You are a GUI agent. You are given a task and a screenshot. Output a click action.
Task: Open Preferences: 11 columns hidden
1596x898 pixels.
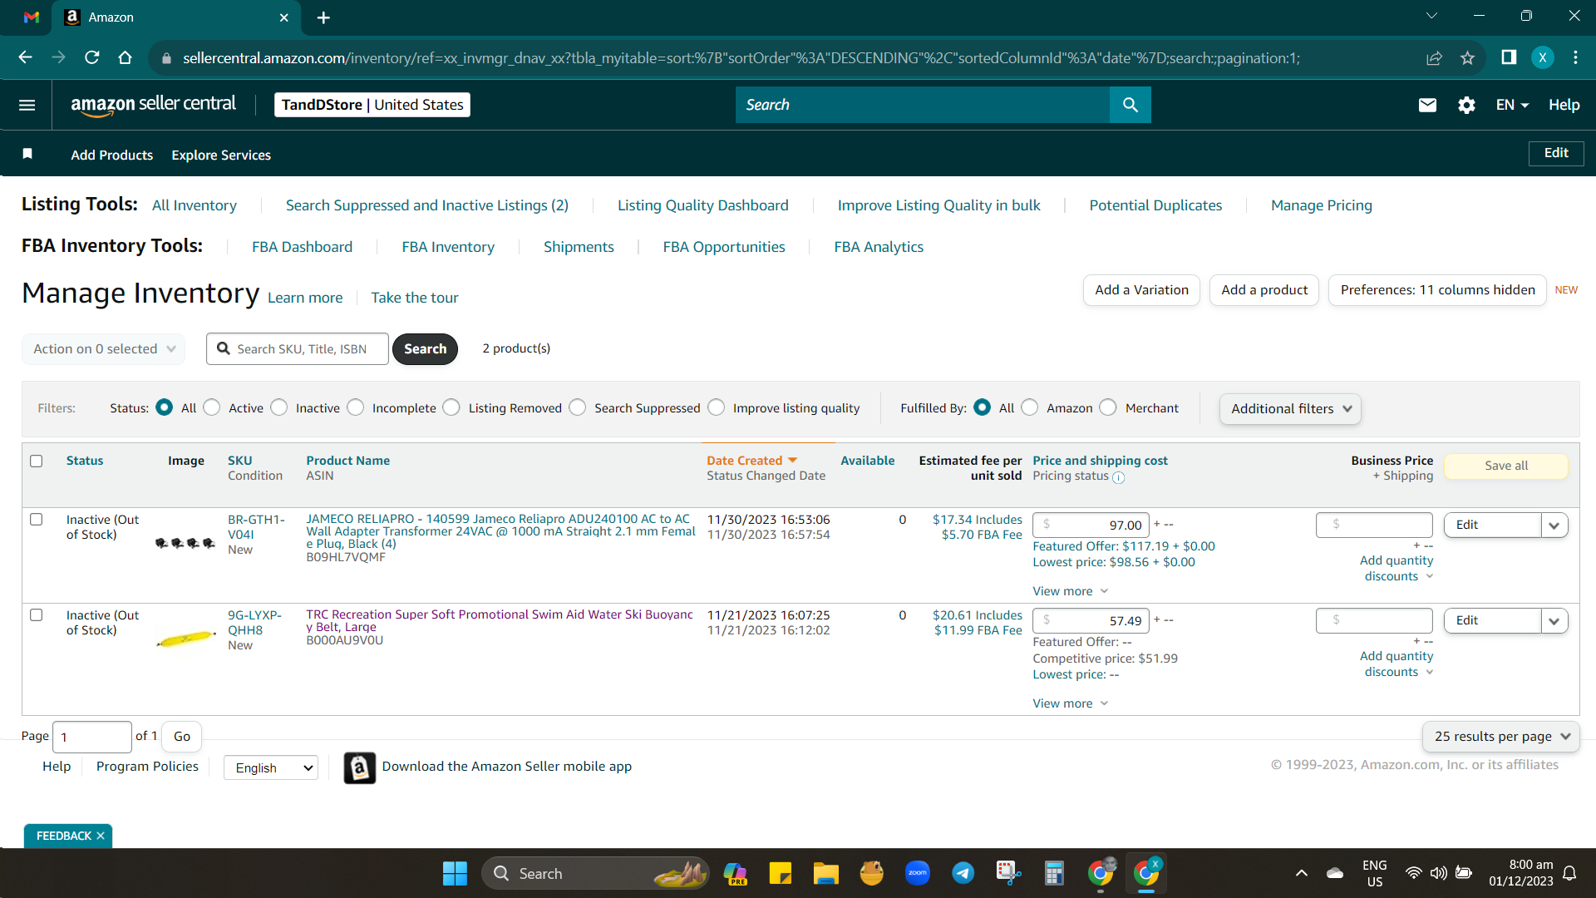(x=1437, y=290)
